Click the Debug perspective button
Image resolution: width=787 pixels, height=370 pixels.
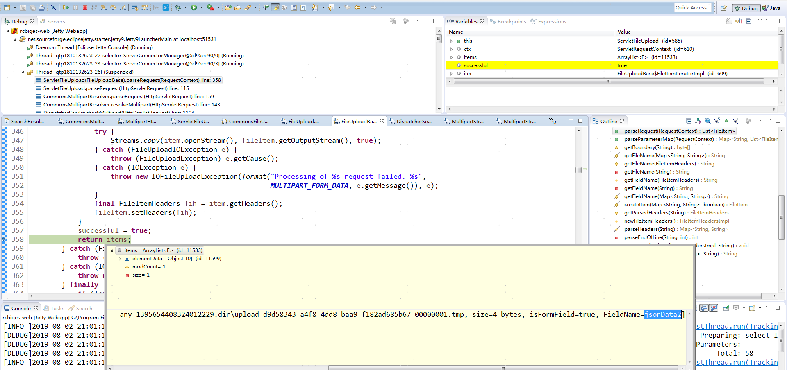pyautogui.click(x=746, y=8)
